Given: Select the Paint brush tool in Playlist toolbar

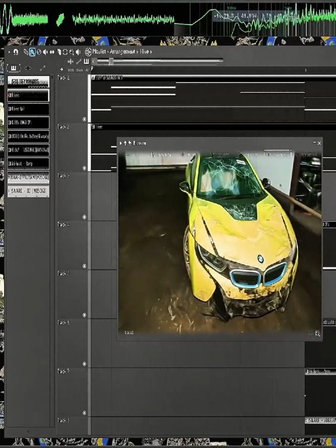Looking at the screenshot, I should [32, 52].
